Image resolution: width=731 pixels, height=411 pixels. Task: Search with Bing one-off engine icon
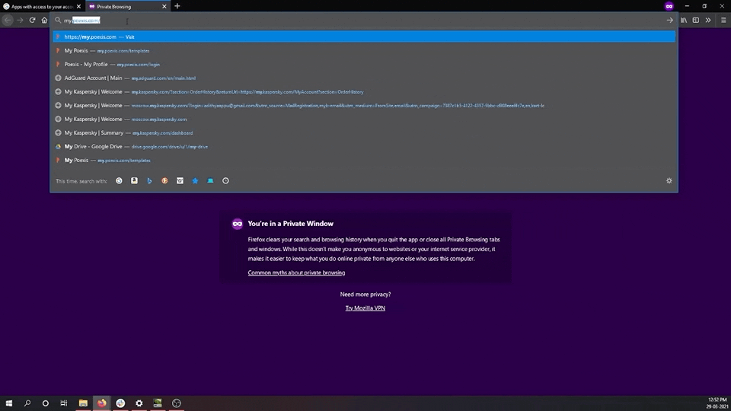[150, 181]
